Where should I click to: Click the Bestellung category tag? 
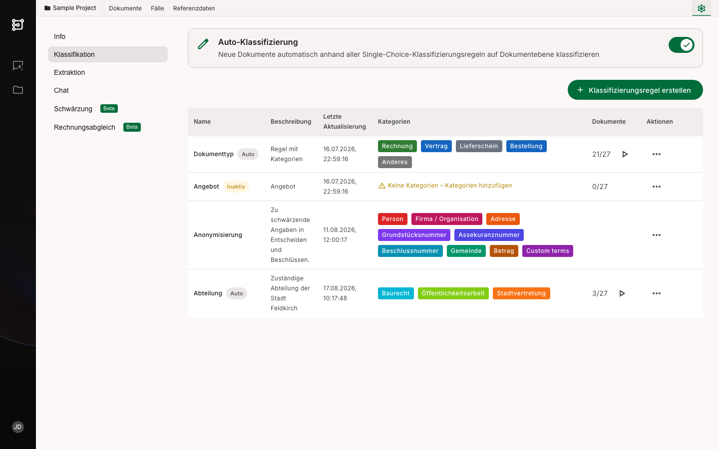coord(526,146)
